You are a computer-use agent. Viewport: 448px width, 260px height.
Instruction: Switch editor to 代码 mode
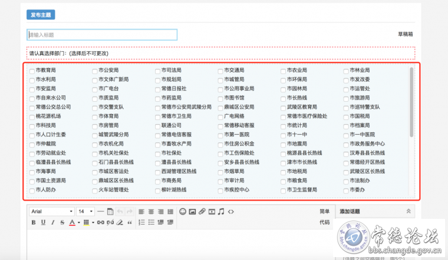coord(325,222)
